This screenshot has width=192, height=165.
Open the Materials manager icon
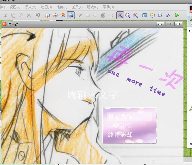coord(152,15)
